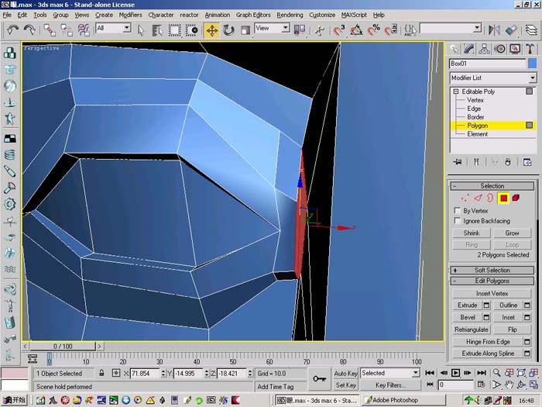Viewport: 542px width, 407px height.
Task: Open Bevel settings box button
Action: [486, 317]
